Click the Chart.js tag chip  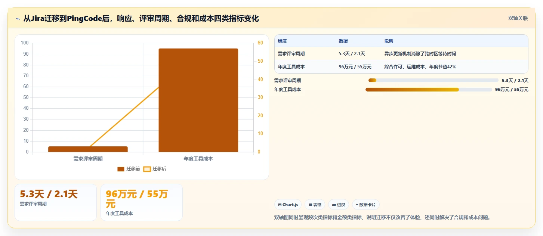pyautogui.click(x=288, y=205)
